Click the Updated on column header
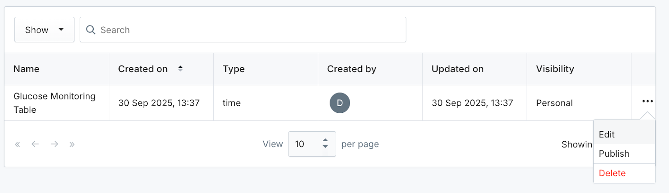669x193 pixels. pyautogui.click(x=457, y=69)
